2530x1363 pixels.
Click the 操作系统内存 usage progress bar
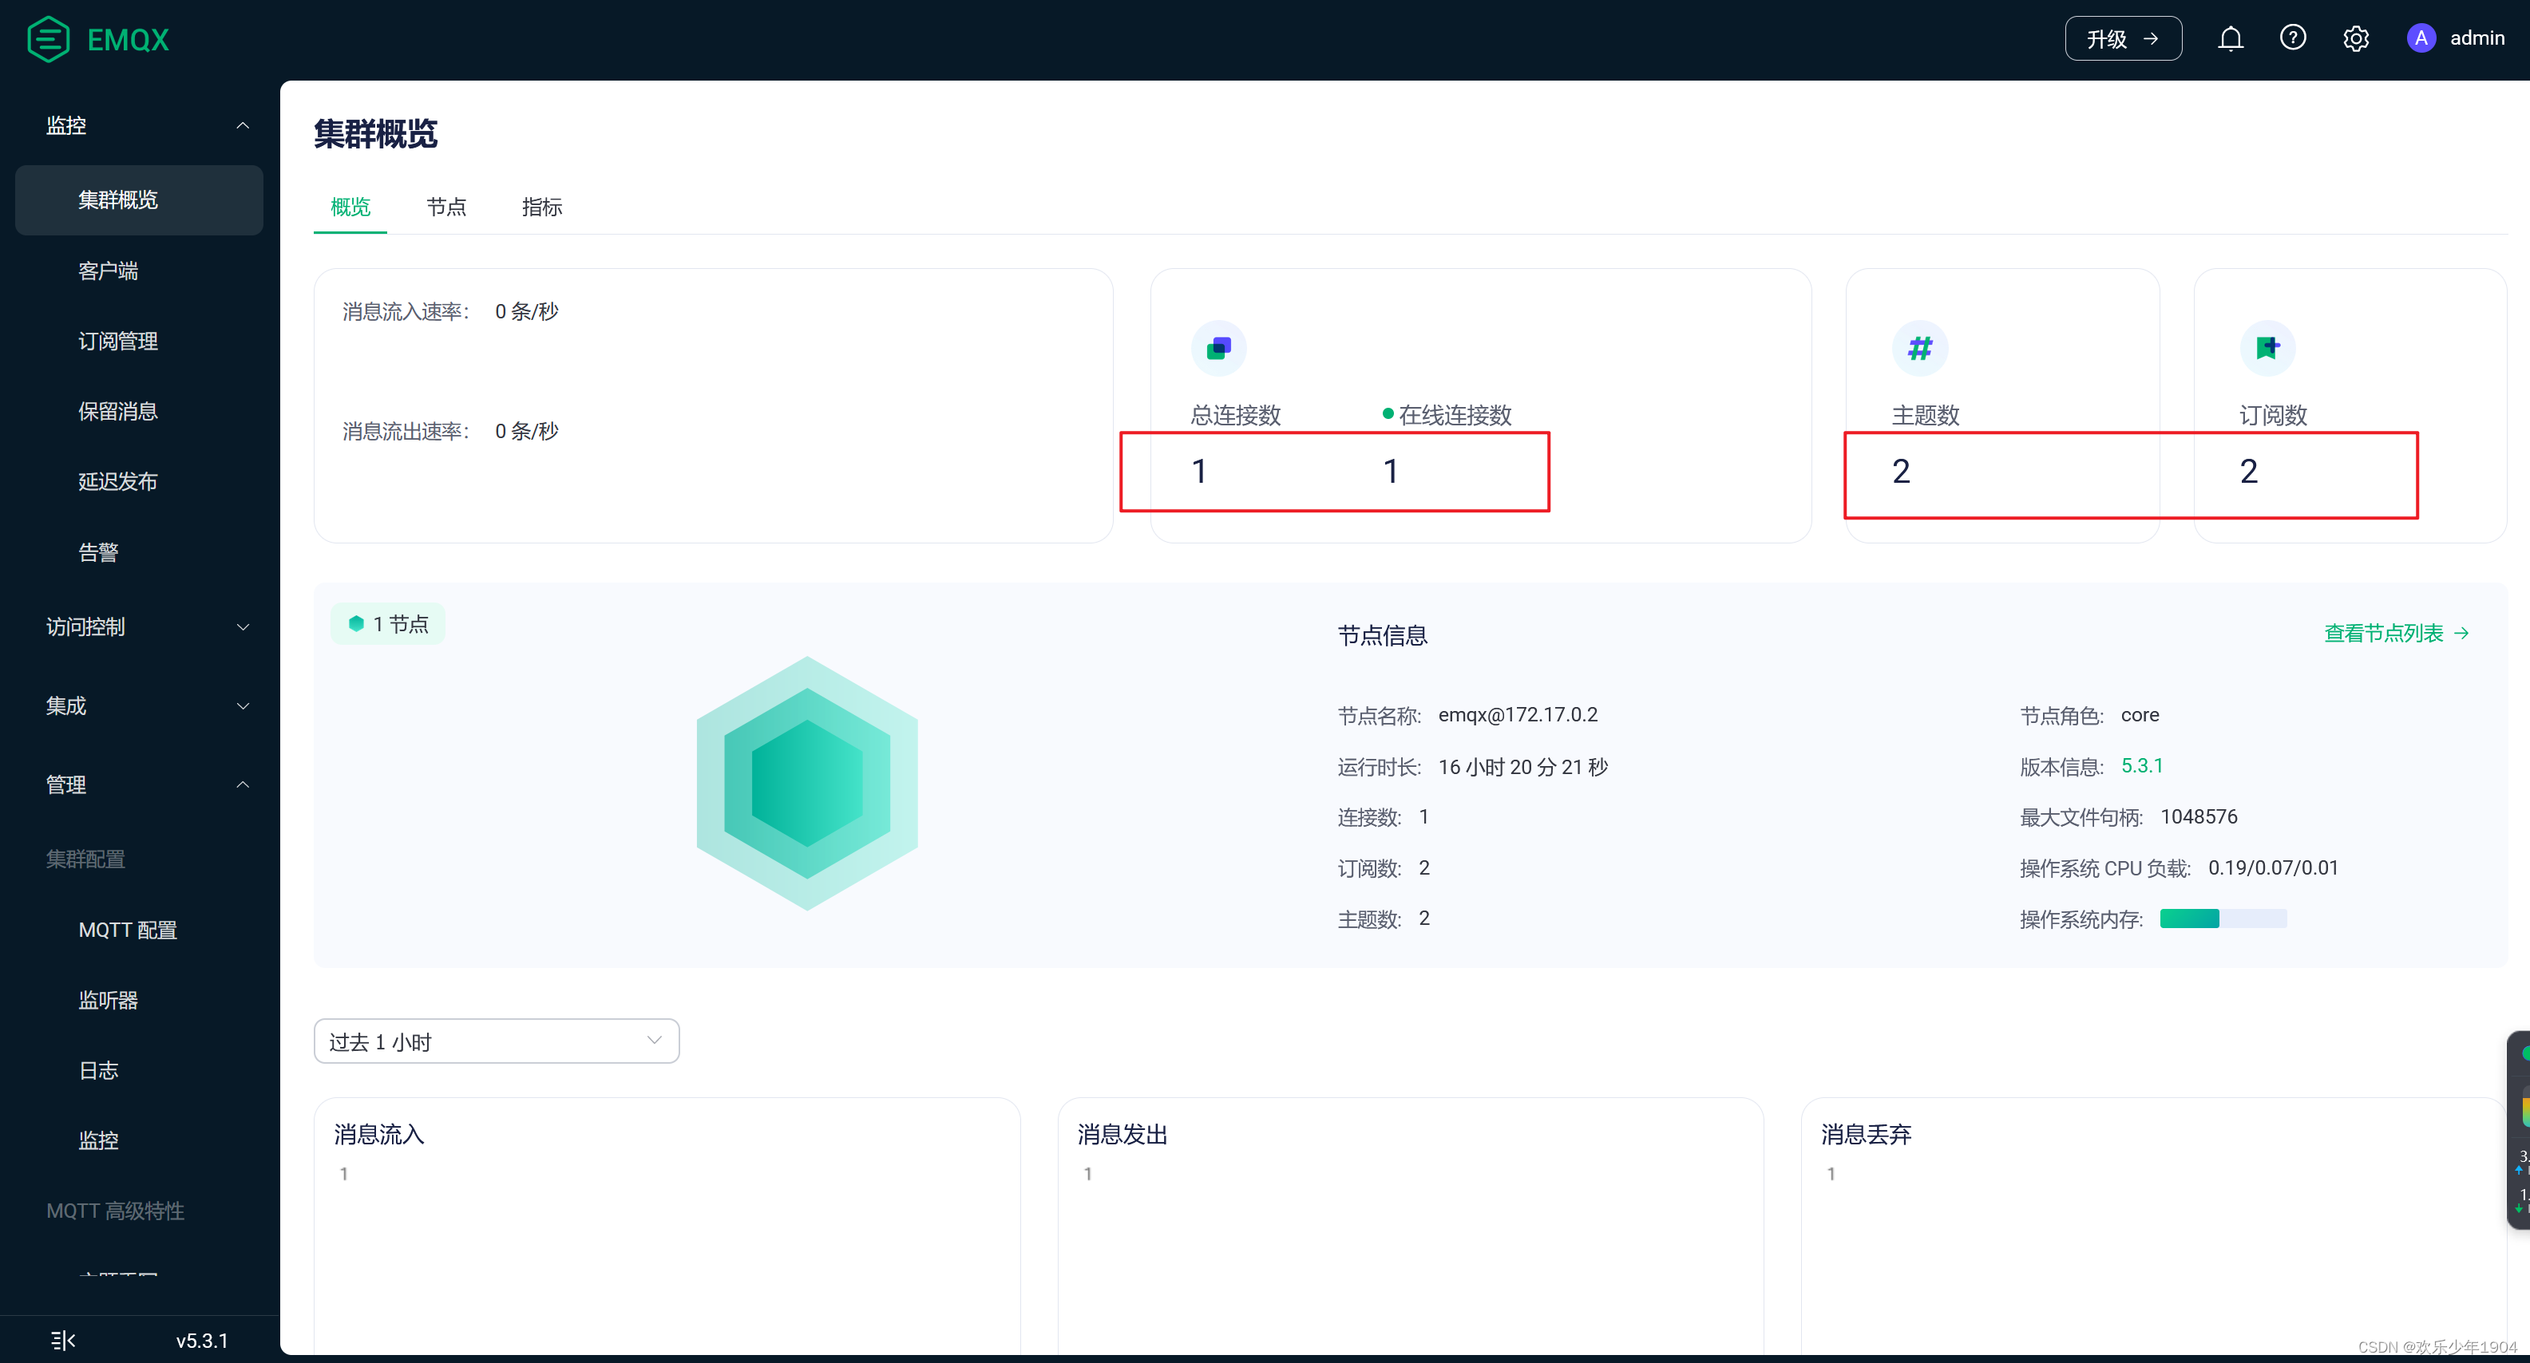(x=2223, y=919)
